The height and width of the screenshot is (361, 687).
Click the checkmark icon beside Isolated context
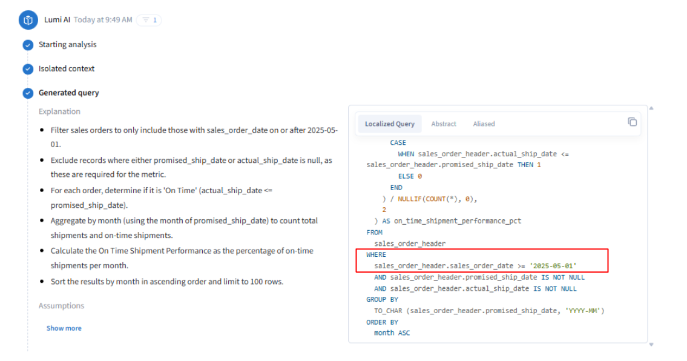click(x=28, y=69)
